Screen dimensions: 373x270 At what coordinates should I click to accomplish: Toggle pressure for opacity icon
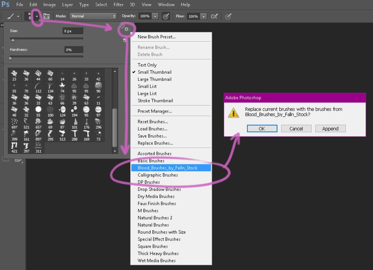[x=166, y=16]
